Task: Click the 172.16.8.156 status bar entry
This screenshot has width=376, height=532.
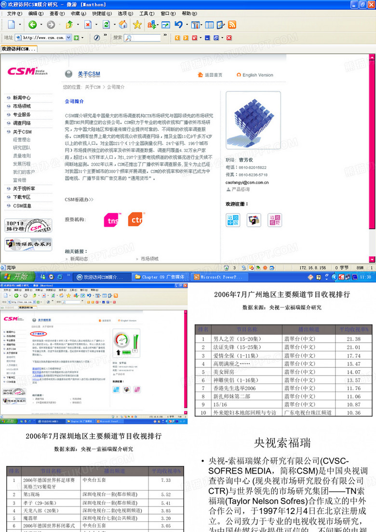Action: [313, 268]
